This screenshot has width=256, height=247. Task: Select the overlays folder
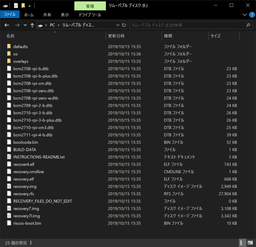click(20, 61)
